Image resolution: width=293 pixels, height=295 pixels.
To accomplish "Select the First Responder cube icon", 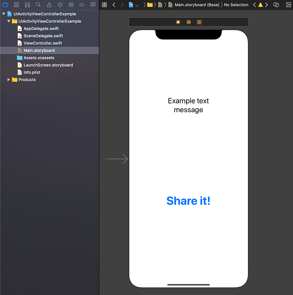I will point(189,22).
